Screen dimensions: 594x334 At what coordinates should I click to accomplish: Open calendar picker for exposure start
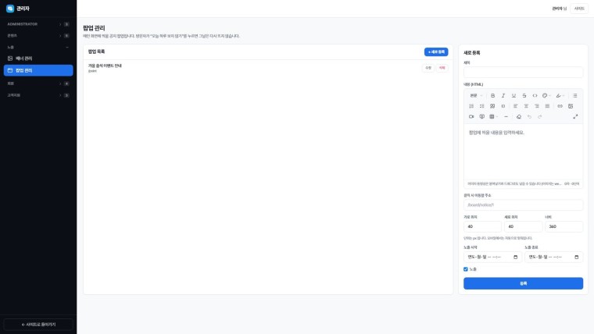515,258
